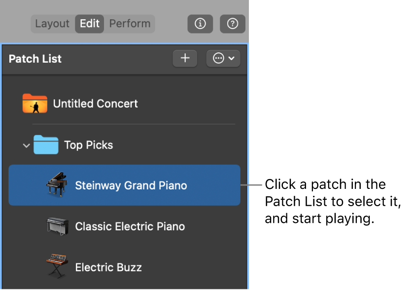
Task: Select the Edit tab
Action: pos(89,23)
